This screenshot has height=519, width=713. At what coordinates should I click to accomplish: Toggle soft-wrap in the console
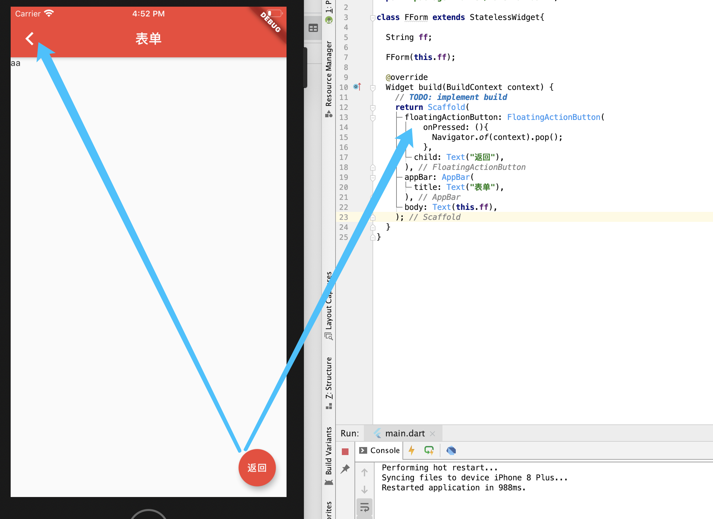click(364, 507)
